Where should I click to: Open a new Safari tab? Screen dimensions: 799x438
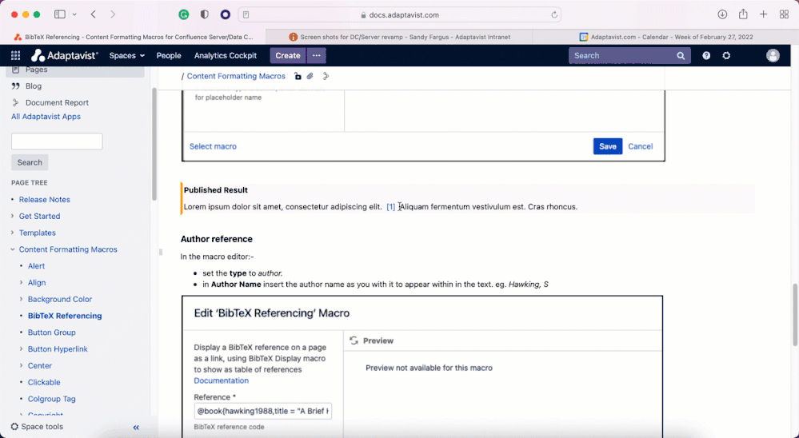(763, 14)
